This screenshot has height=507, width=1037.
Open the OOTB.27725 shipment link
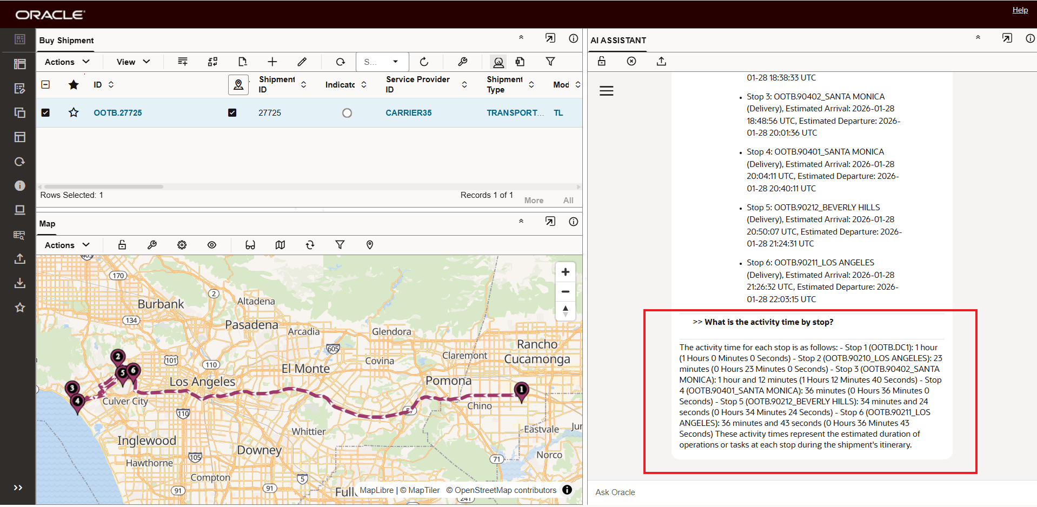coord(117,112)
